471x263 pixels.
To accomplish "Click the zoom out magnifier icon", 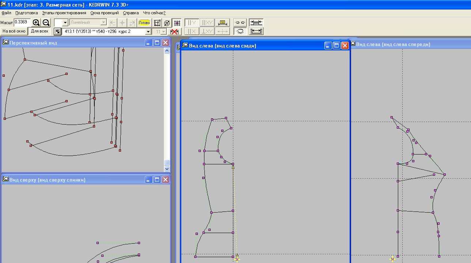I will pyautogui.click(x=46, y=23).
